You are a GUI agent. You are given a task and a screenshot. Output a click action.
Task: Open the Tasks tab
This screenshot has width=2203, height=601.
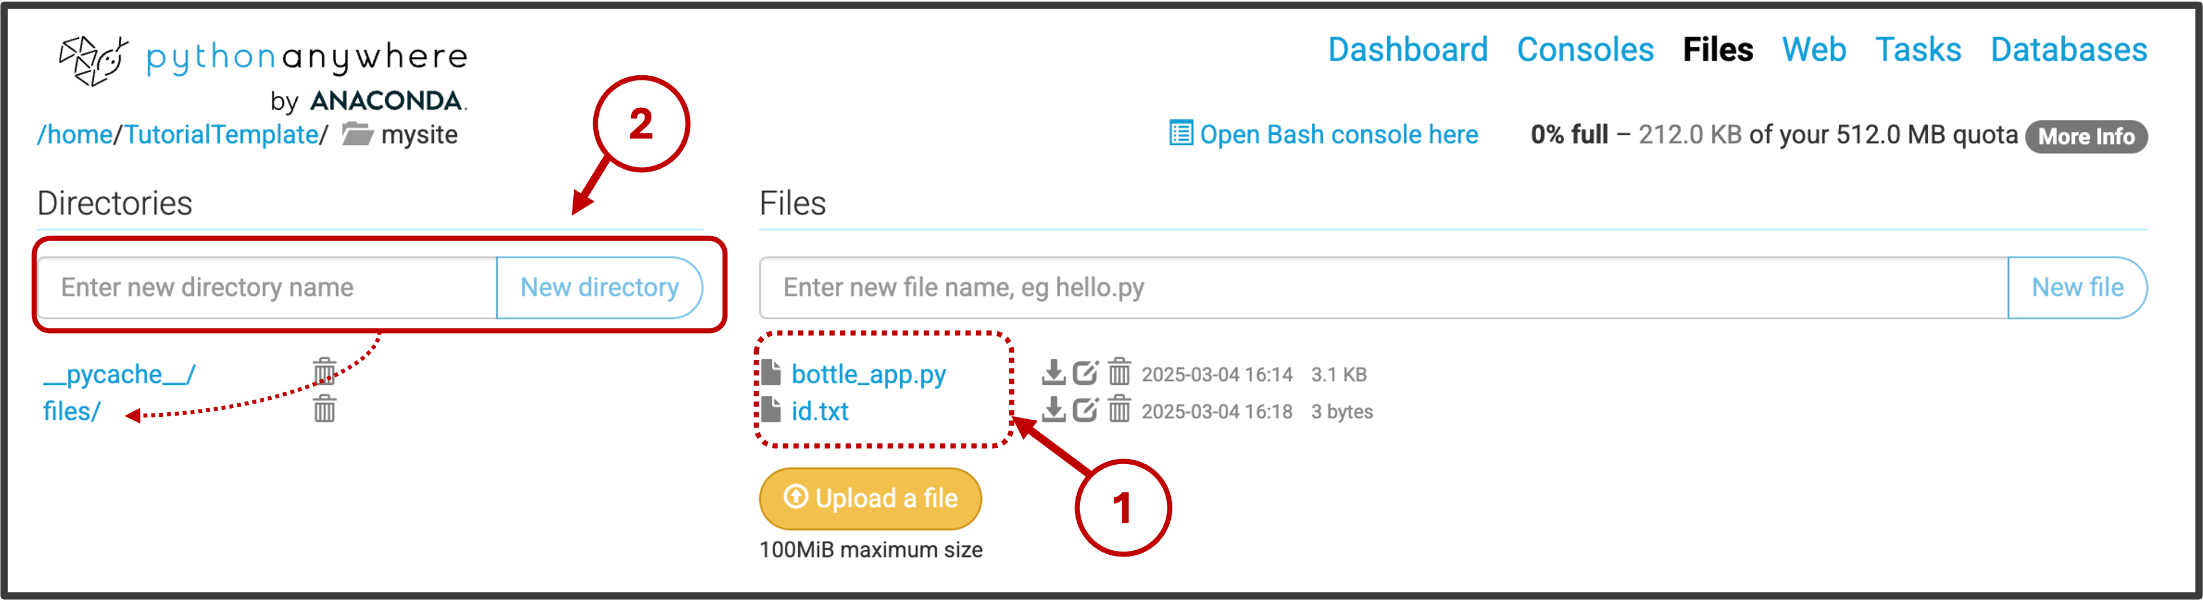pyautogui.click(x=1918, y=50)
